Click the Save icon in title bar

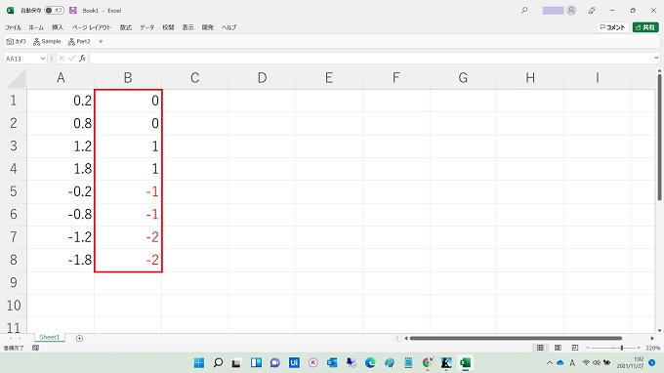73,10
